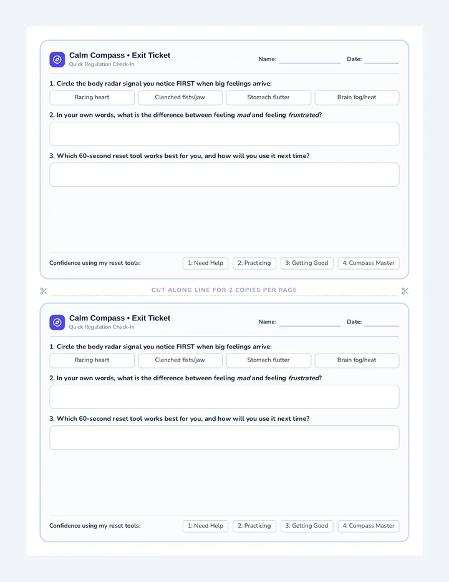
Task: Click the Date line on the bottom ticket
Action: 382,323
